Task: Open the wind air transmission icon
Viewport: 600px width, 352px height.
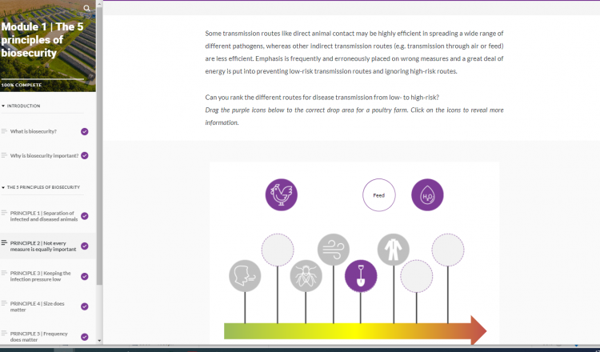Action: (x=333, y=250)
